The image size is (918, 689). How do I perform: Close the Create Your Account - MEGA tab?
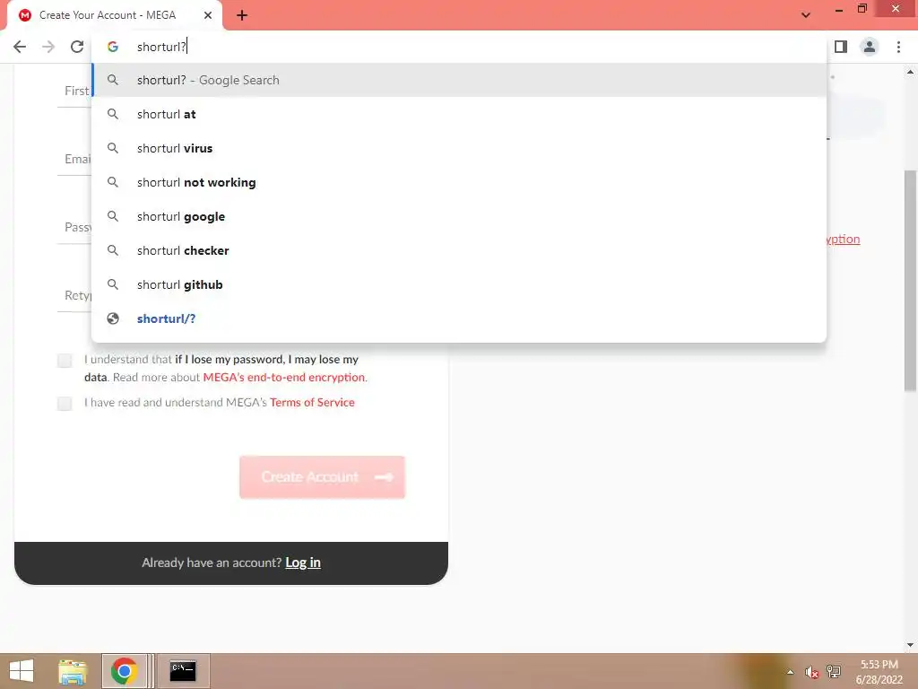point(208,15)
